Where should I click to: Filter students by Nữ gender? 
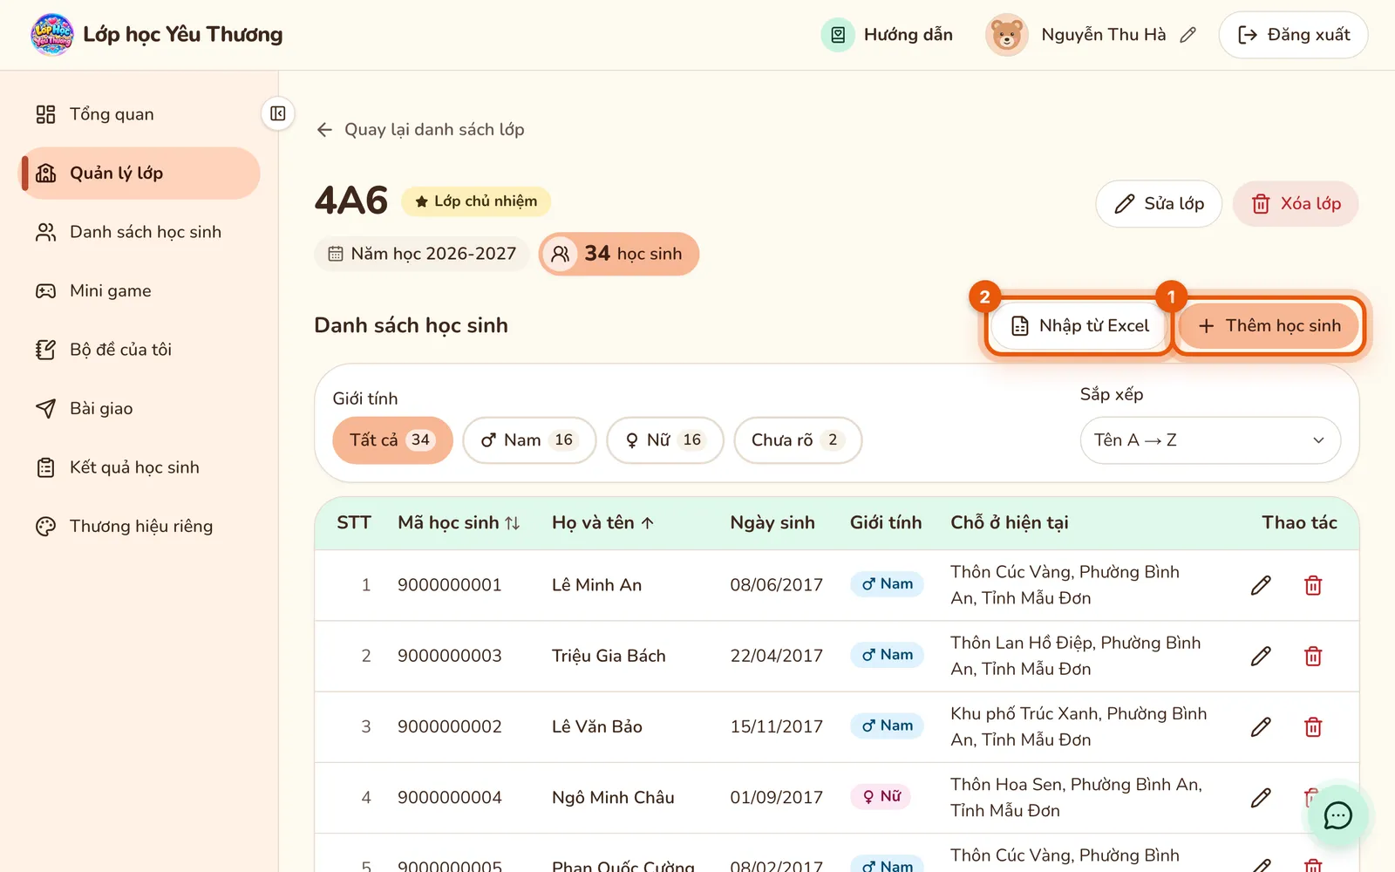click(665, 440)
